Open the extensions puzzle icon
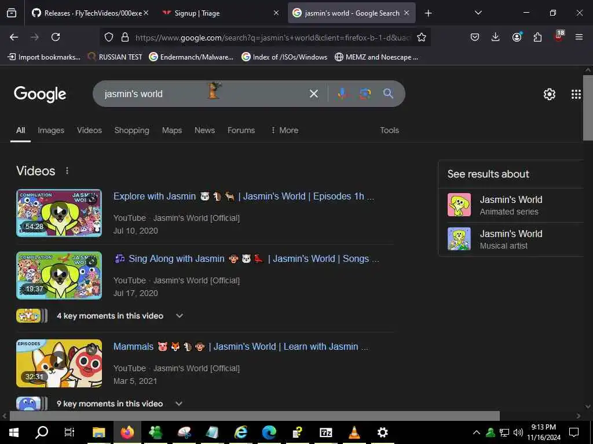Screen dimensions: 593x444 (x=537, y=37)
